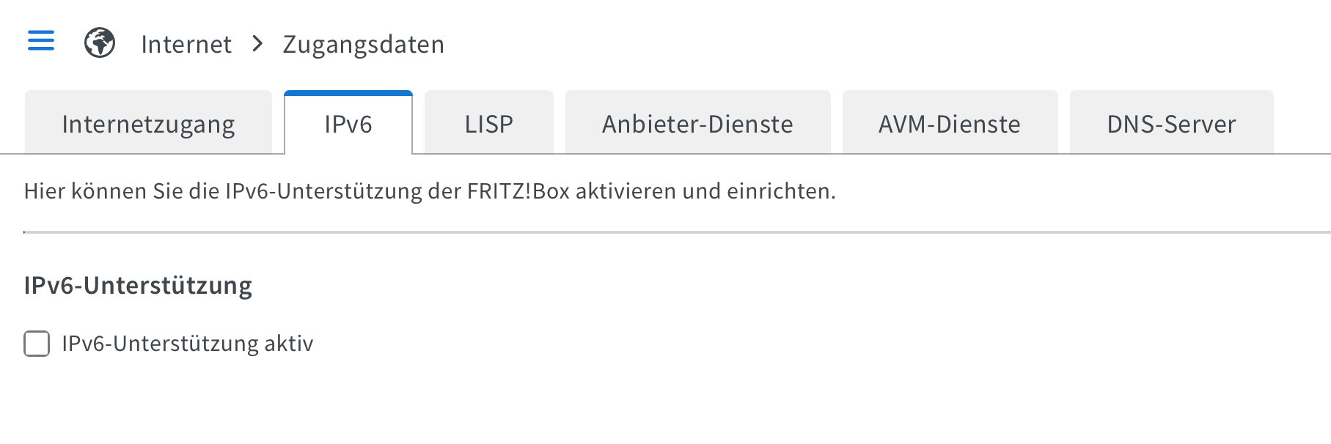This screenshot has width=1331, height=444.
Task: Click the breadcrumb chevron arrow
Action: click(x=257, y=44)
